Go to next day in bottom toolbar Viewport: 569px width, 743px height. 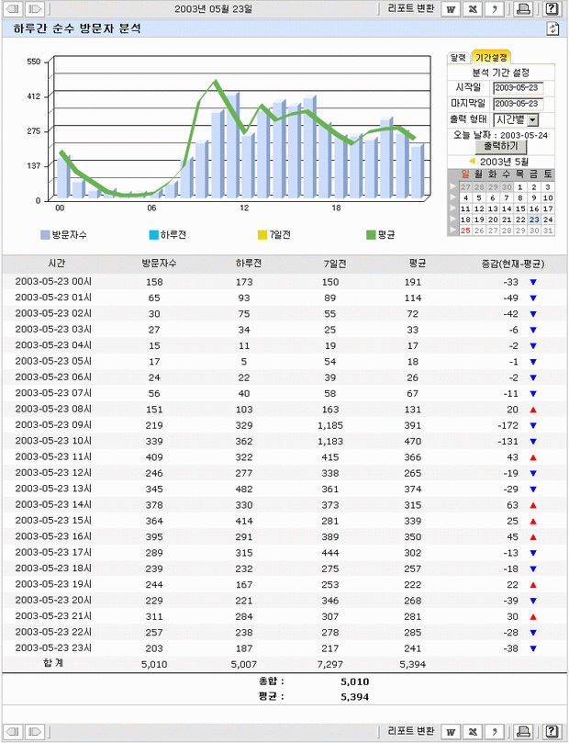[35, 732]
